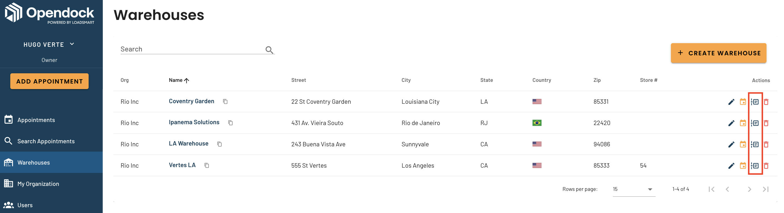Viewport: 784px width, 213px height.
Task: Delete the Vertes LA warehouse via trash icon
Action: click(x=766, y=166)
